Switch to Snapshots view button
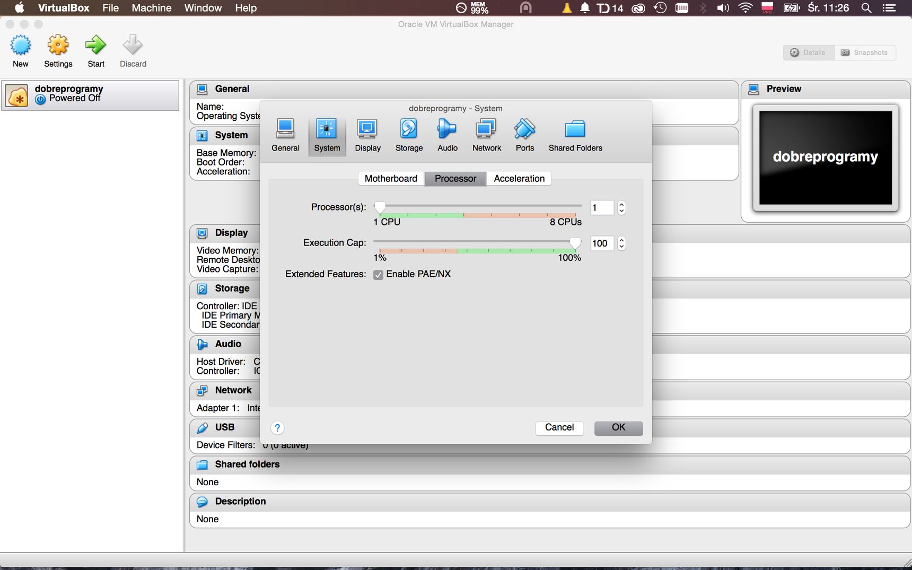The width and height of the screenshot is (912, 570). (865, 52)
